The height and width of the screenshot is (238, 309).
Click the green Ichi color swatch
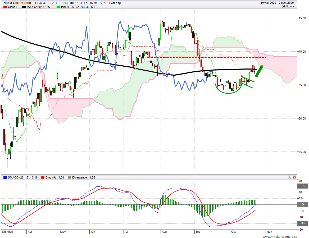click(58, 7)
